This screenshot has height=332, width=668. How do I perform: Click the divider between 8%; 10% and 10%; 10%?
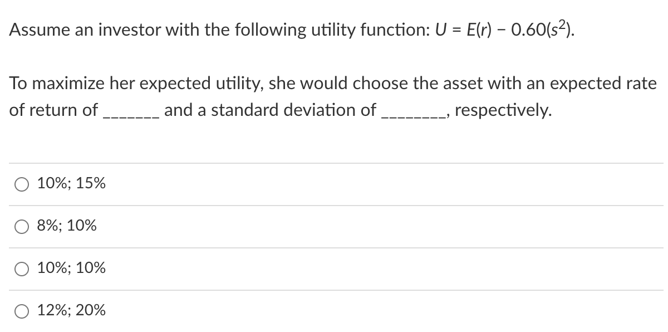pyautogui.click(x=334, y=247)
